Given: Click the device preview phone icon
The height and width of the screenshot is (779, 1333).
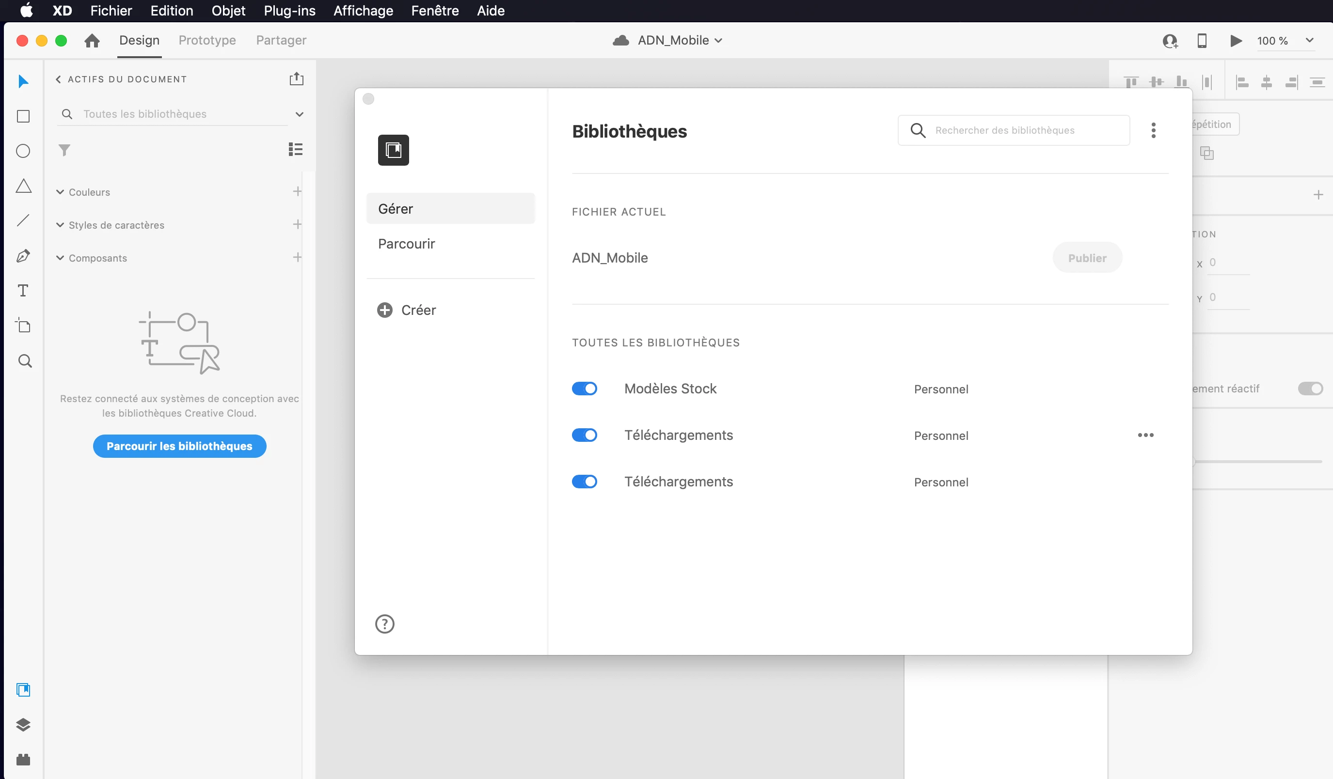Looking at the screenshot, I should [x=1202, y=41].
